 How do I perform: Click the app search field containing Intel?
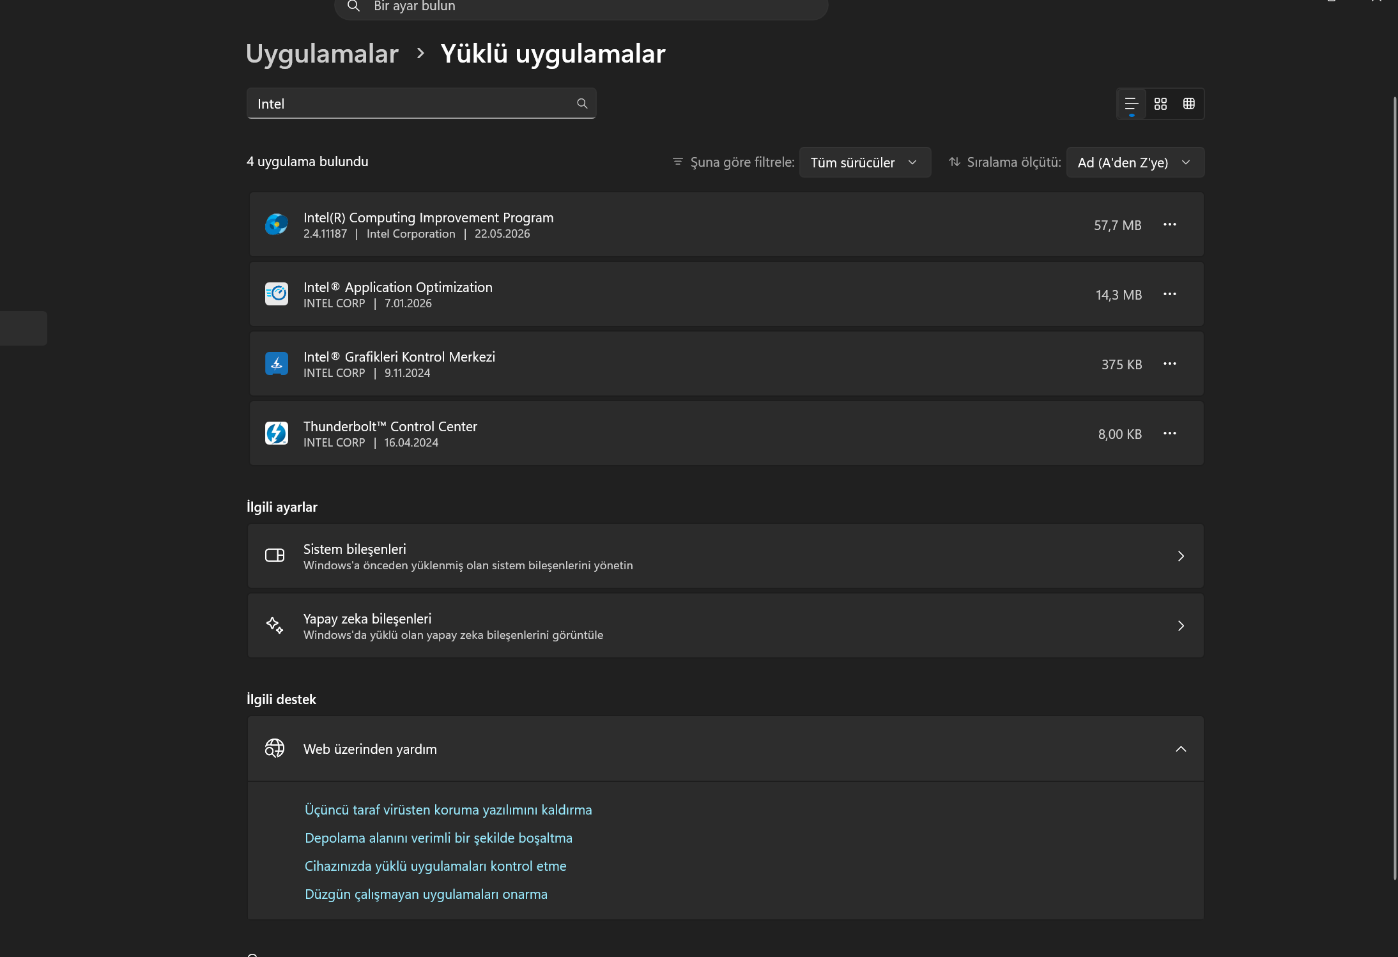[421, 103]
